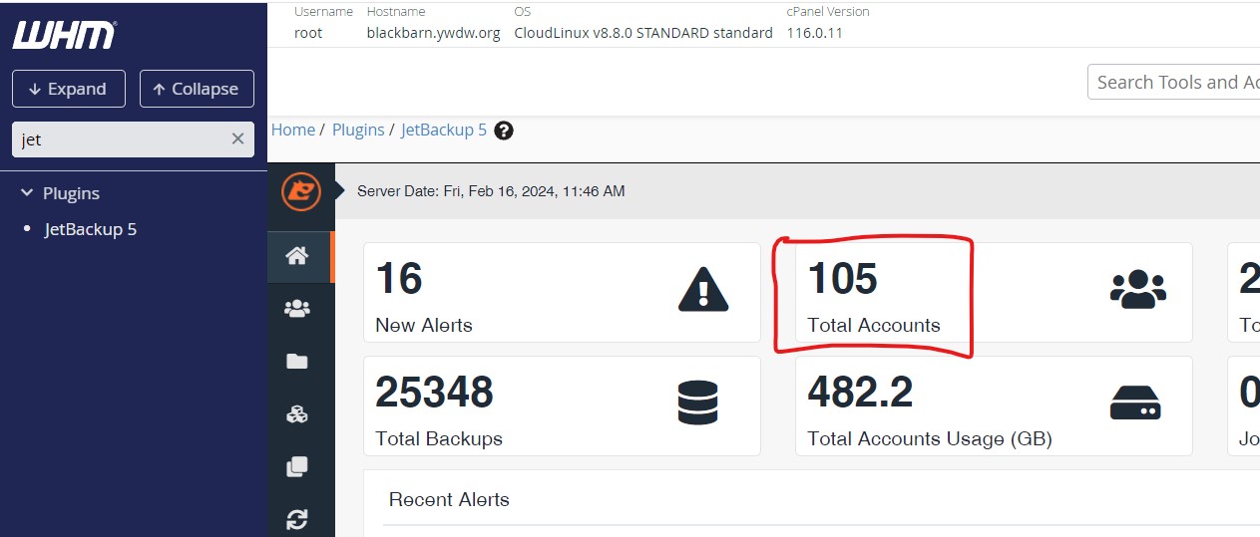Open the folder icon in JetBackup sidebar
This screenshot has width=1260, height=537.
tap(296, 362)
